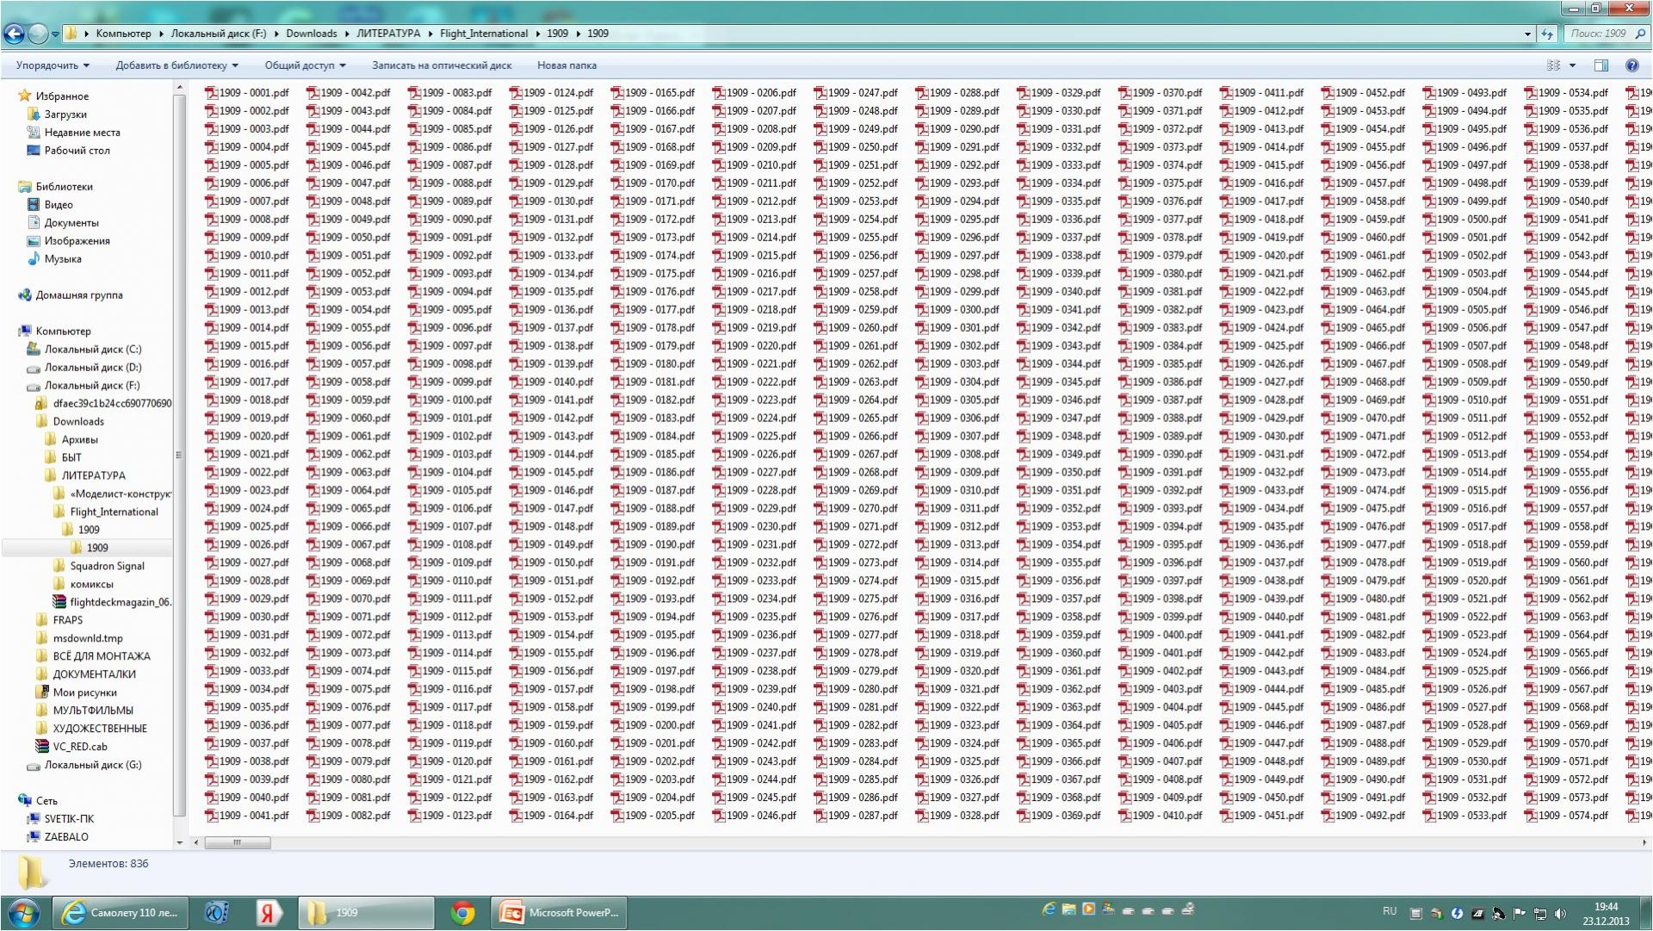Open the Общий доступ dropdown menu
Viewport: 1653px width, 931px height.
point(305,65)
